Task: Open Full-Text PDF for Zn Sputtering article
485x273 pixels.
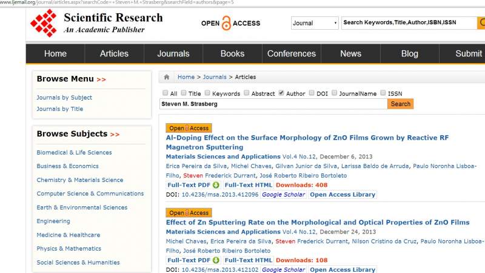Action: (189, 260)
